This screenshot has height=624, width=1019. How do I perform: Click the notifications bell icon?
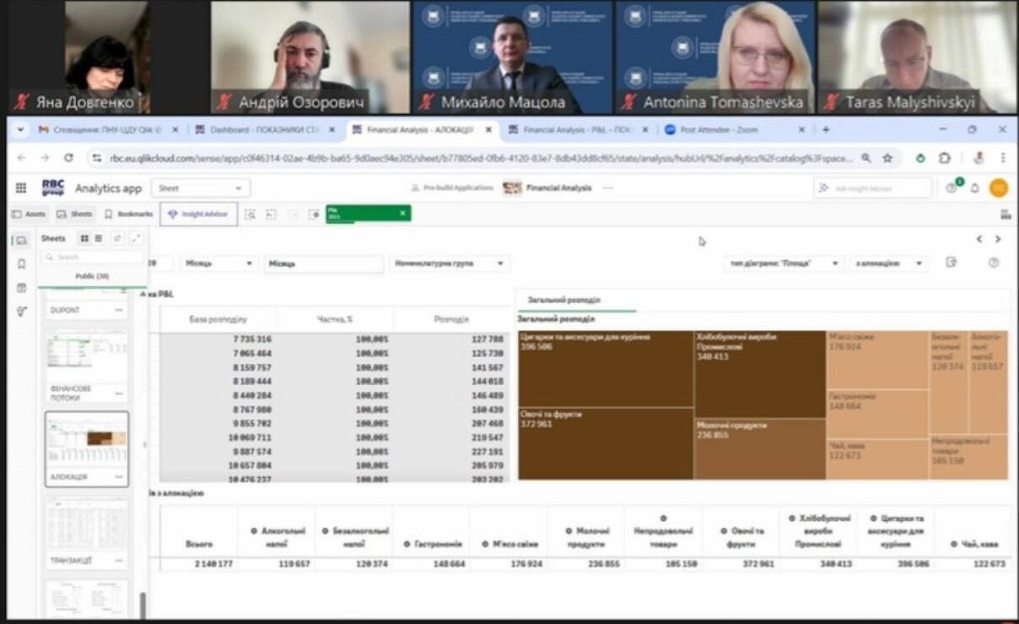tap(974, 187)
